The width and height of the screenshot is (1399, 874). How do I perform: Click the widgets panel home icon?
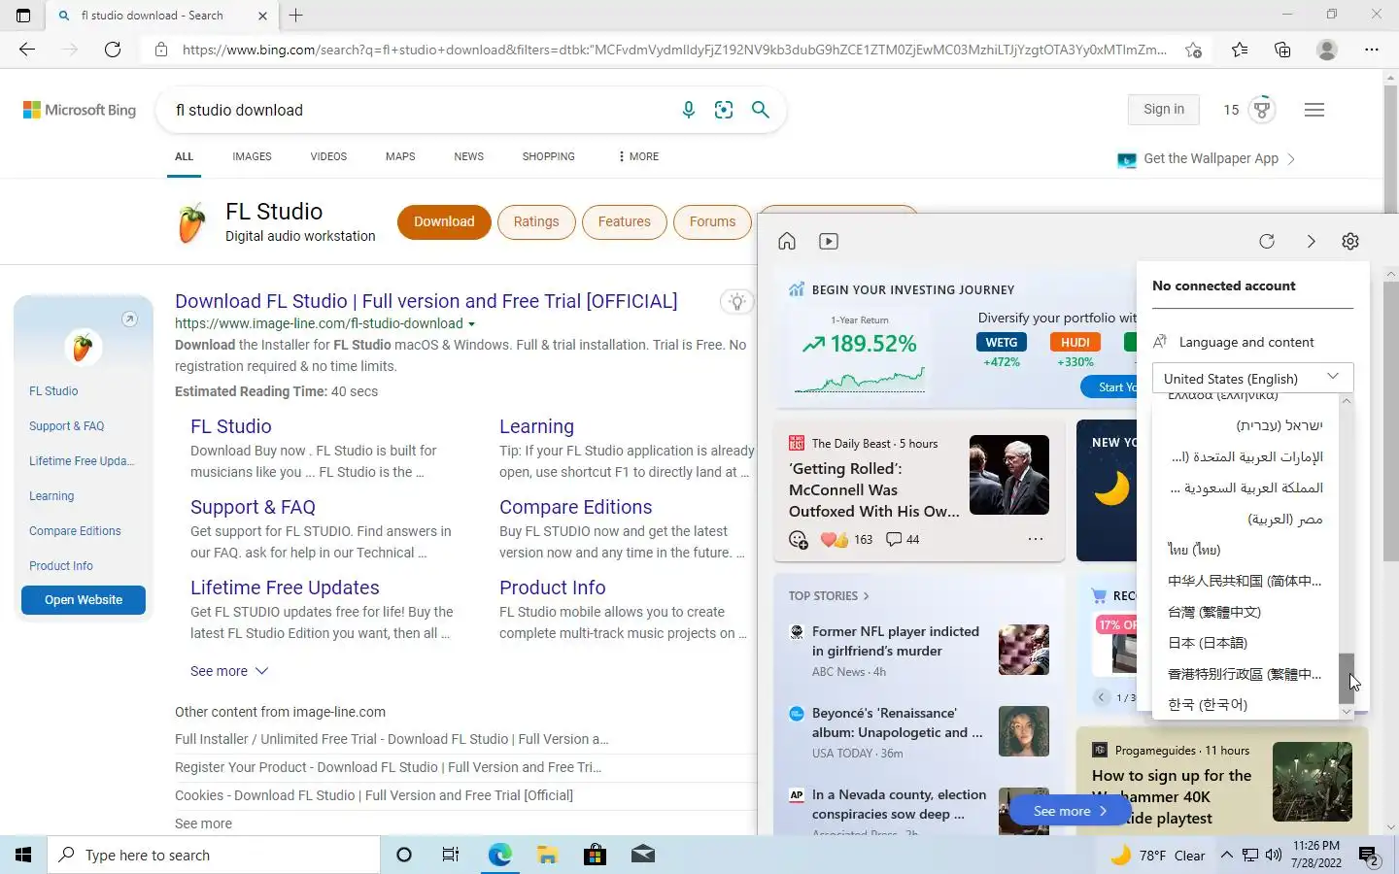pyautogui.click(x=787, y=241)
